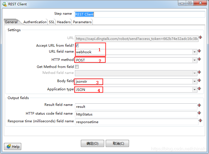Click the httpStatus input field
This screenshot has width=209, height=154.
[x=136, y=114]
